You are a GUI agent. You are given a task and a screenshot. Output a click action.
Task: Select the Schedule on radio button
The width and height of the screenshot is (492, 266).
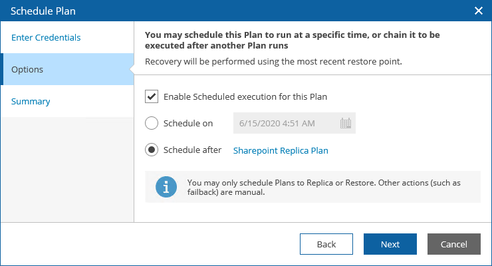152,123
